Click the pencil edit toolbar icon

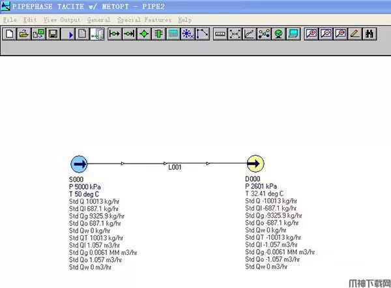click(355, 34)
